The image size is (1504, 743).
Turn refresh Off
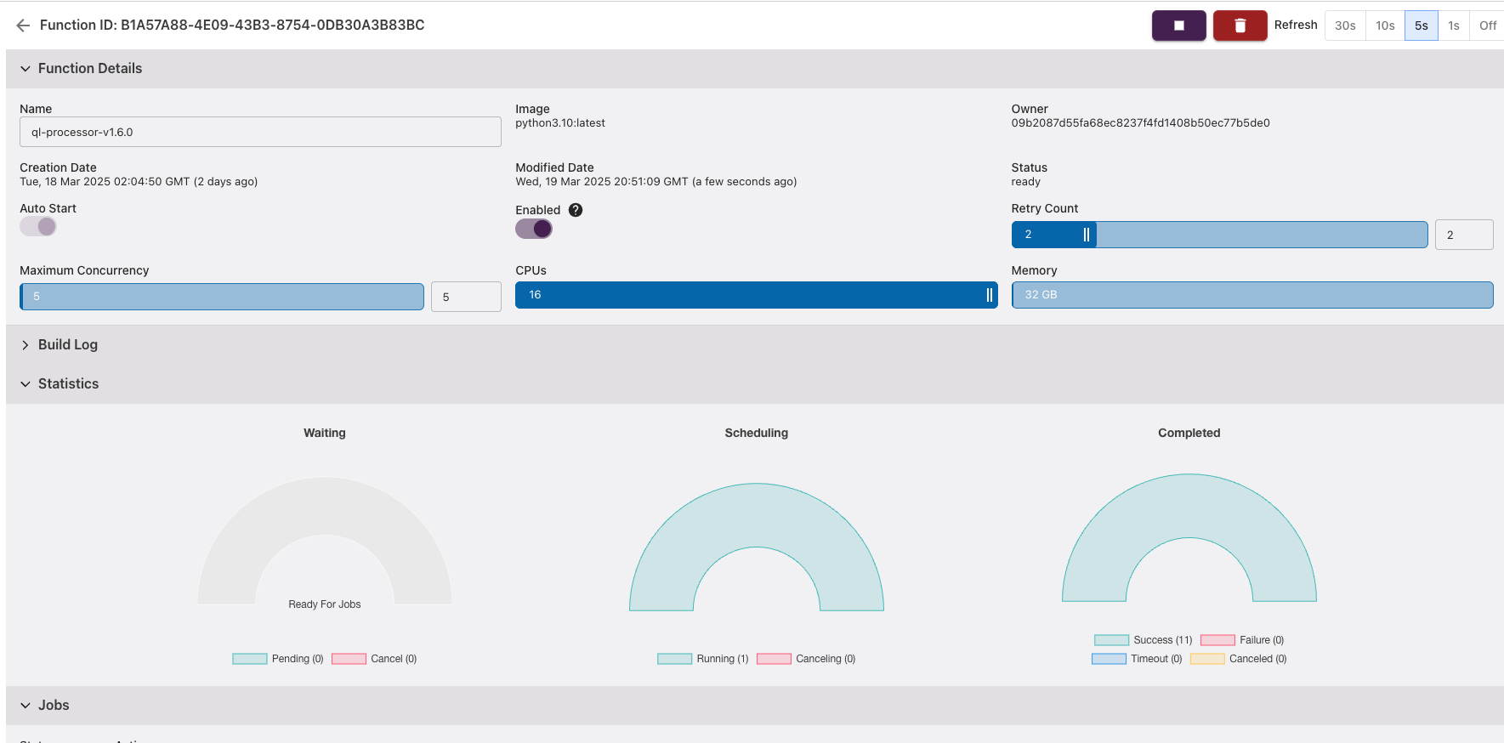1487,26
